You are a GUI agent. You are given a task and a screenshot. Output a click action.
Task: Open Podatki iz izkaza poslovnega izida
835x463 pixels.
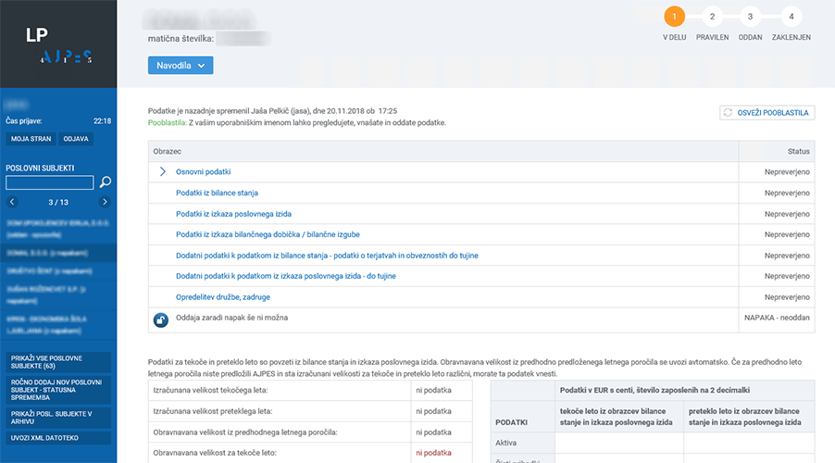(x=233, y=214)
